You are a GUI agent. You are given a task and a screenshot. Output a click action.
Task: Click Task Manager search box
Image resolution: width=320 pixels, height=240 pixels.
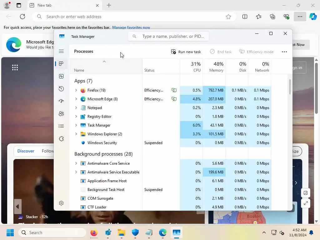[168, 36]
